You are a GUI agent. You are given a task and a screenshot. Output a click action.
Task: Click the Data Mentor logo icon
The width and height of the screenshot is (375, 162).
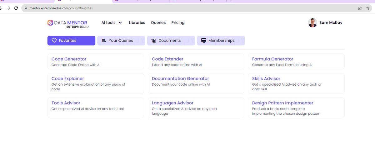(x=50, y=22)
